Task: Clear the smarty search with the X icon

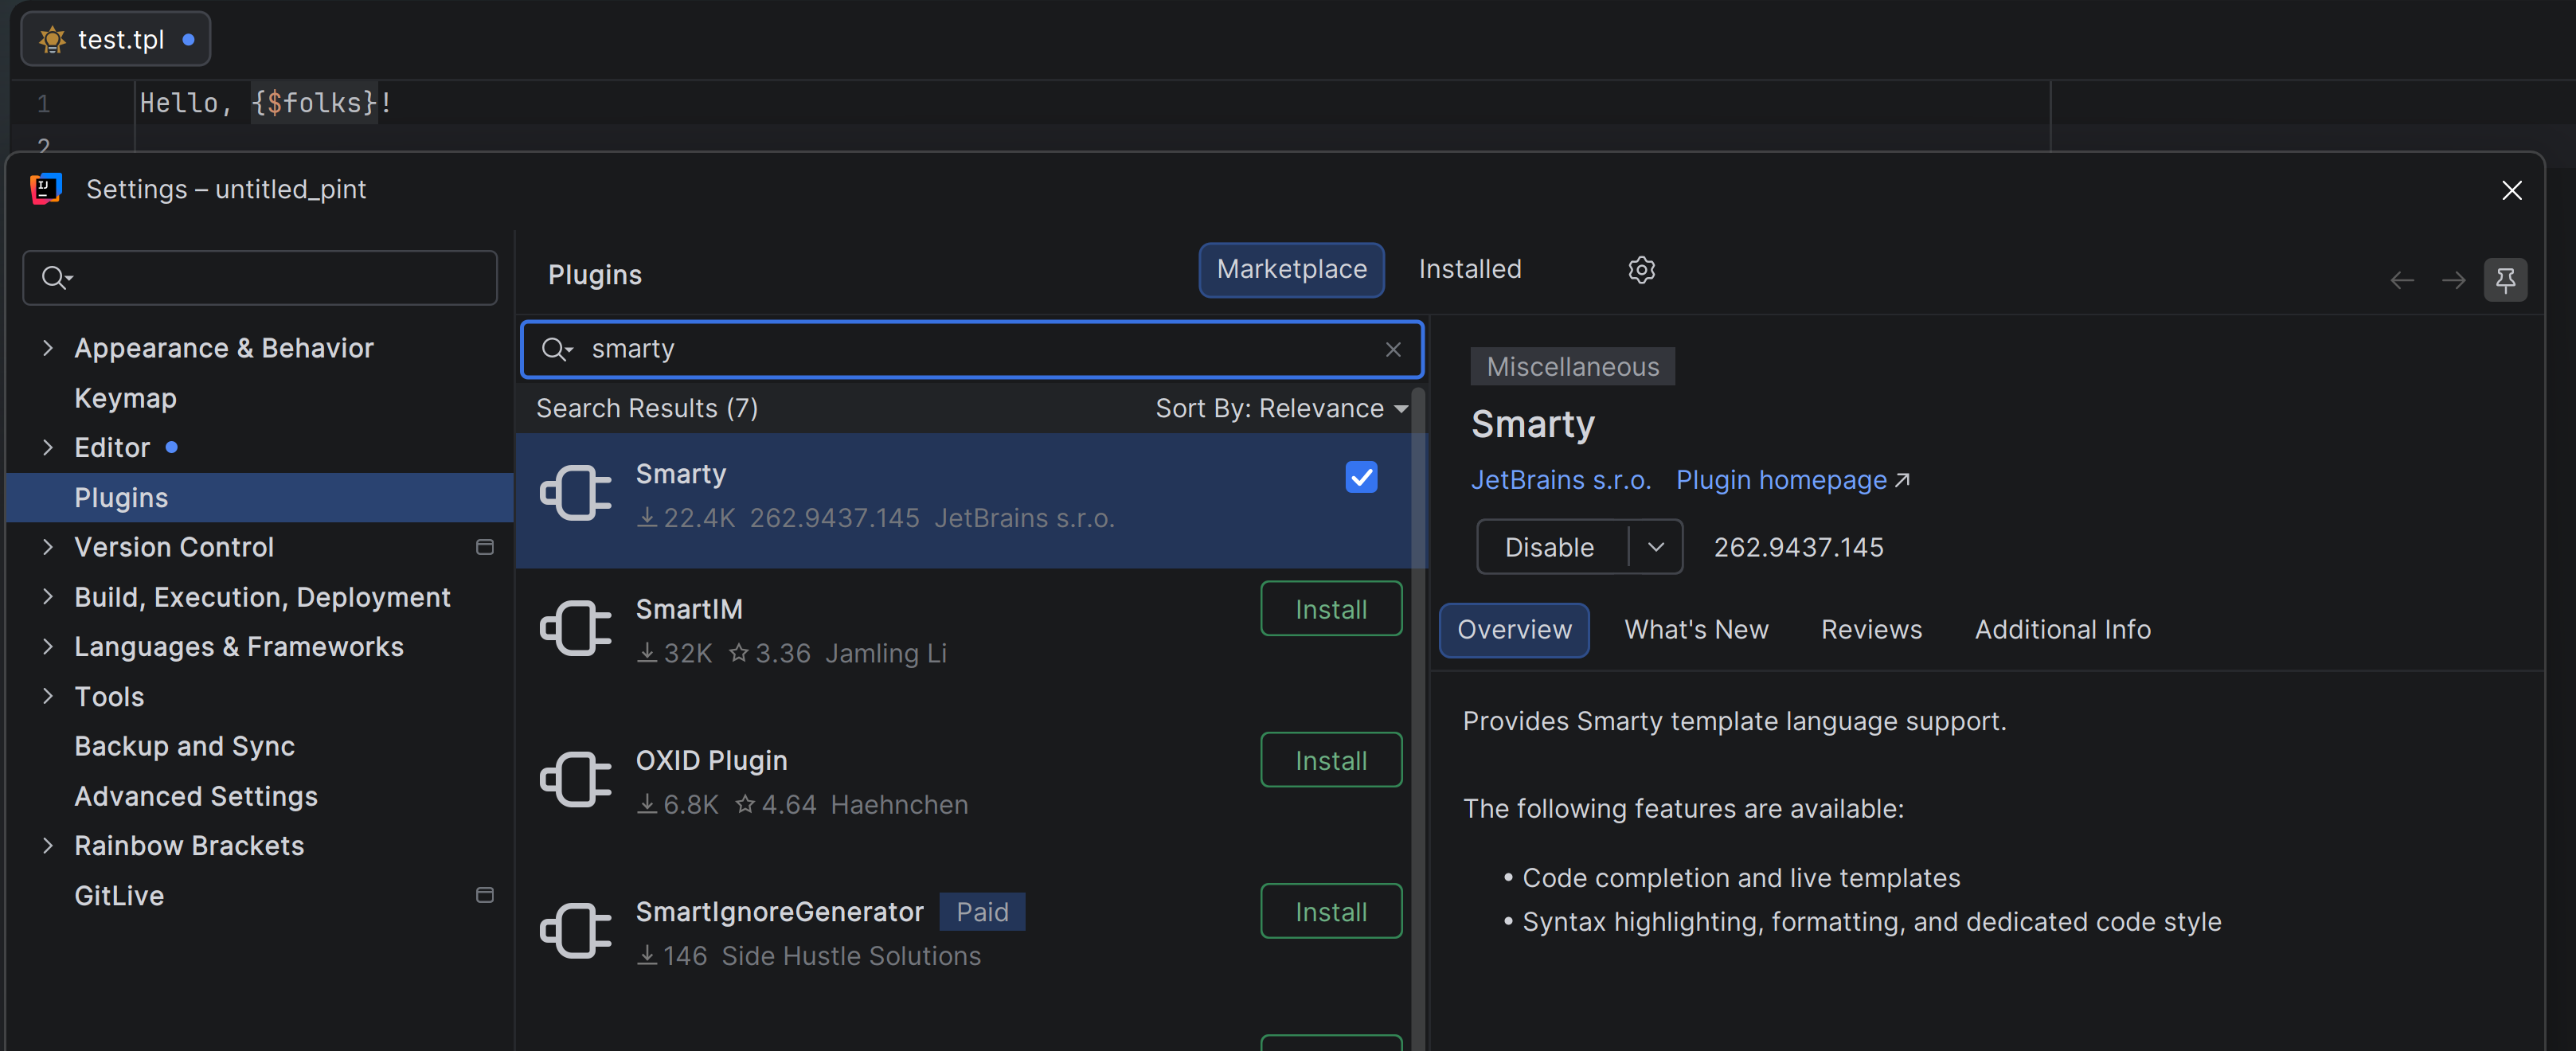Action: click(1393, 349)
